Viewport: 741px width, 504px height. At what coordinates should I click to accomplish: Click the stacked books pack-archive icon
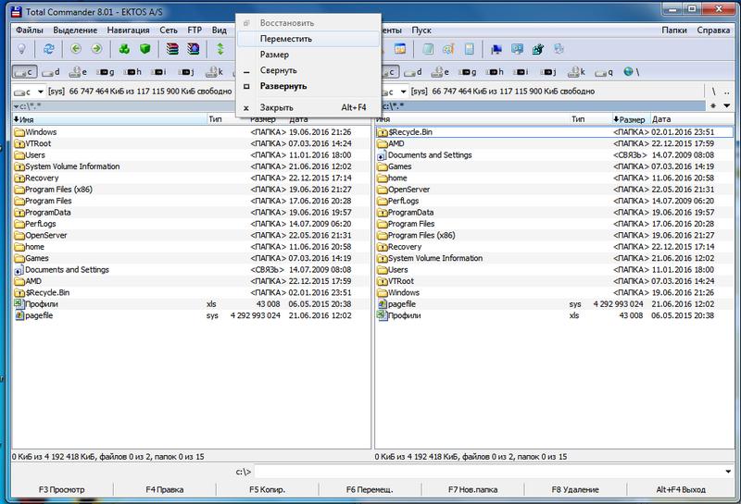click(x=172, y=49)
